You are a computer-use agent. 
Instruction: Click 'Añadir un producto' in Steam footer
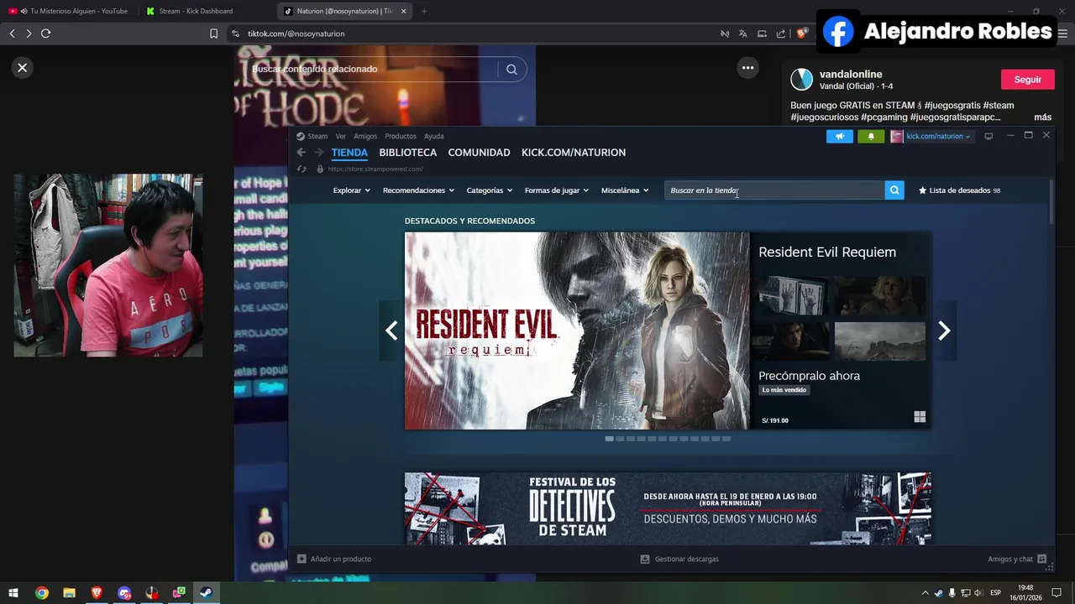(333, 559)
